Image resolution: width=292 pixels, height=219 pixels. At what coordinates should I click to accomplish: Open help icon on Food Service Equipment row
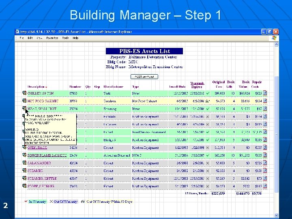265,132
